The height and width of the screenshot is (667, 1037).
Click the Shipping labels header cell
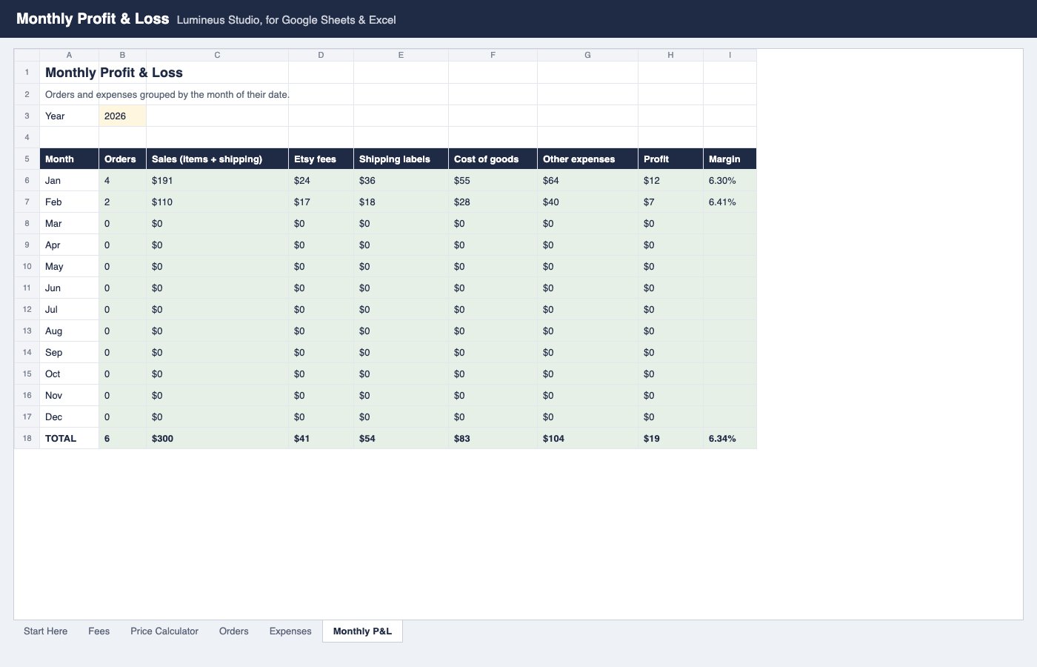[401, 159]
